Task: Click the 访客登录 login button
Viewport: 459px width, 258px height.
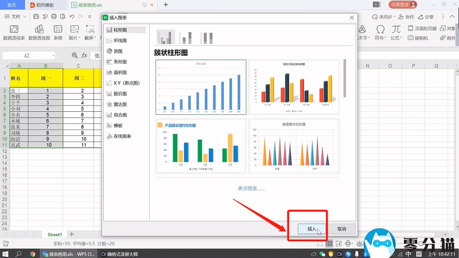Action: pos(403,5)
